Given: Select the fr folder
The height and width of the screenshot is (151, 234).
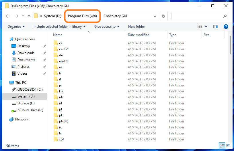Looking at the screenshot, I should coord(60,73).
